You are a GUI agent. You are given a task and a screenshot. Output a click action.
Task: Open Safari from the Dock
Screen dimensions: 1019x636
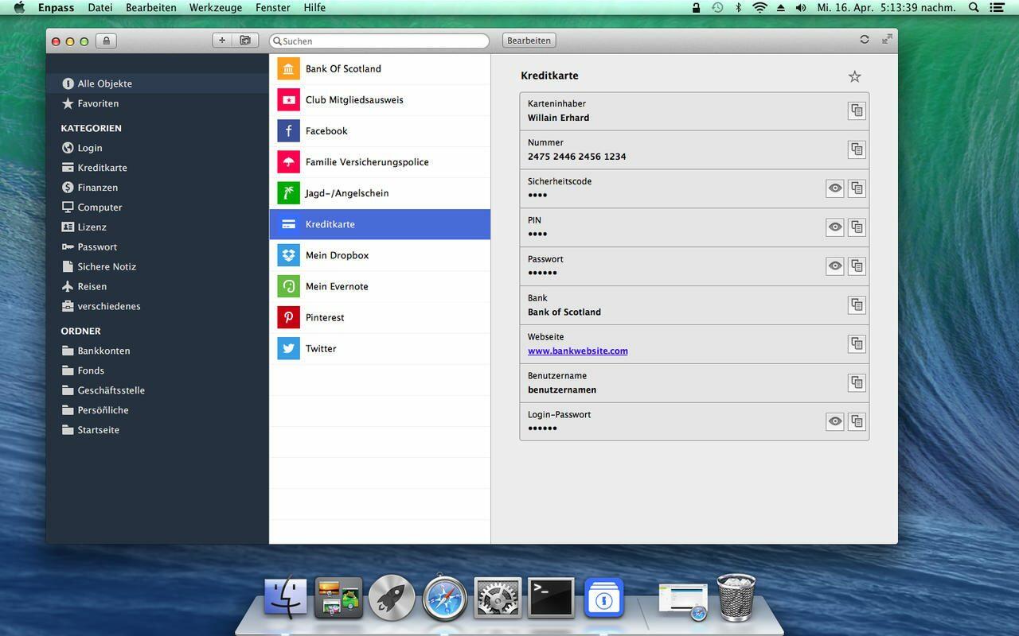444,598
